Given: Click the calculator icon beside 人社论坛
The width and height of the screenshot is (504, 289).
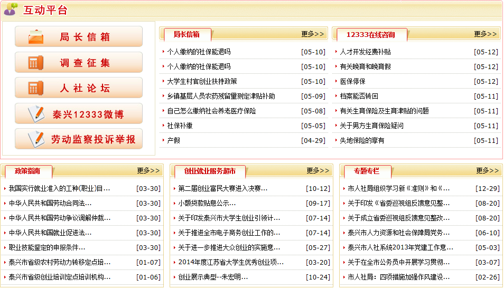Looking at the screenshot, I should (x=36, y=88).
